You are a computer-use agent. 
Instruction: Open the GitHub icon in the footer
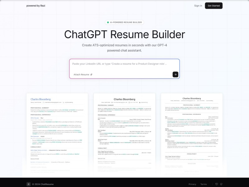pyautogui.click(x=221, y=184)
